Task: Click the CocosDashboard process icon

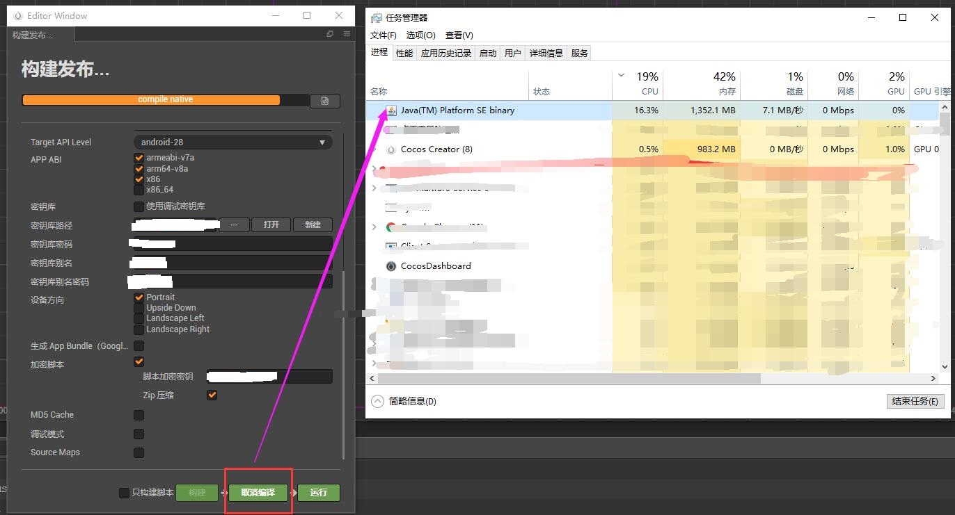Action: point(391,266)
